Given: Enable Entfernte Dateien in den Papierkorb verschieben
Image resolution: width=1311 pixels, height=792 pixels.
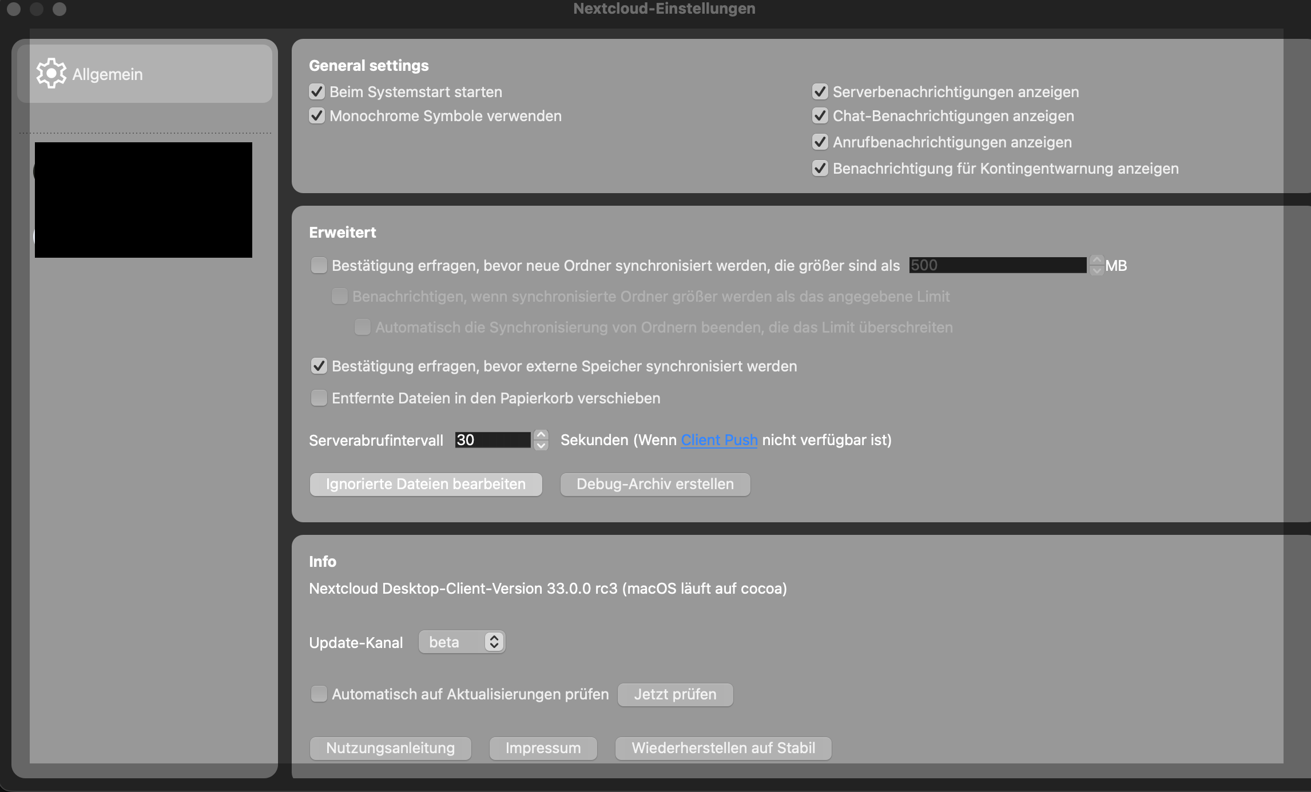Looking at the screenshot, I should [319, 398].
